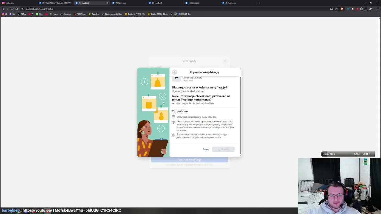Open the TikTok bookmark
Screen dimensions: 381x214
click(22, 14)
